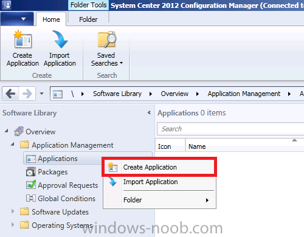
Task: Click into the Applications Search field
Action: 230,129
